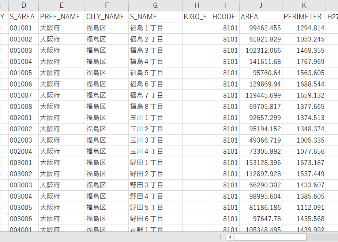
Task: Select PERIMETER value 1767.969
Action: click(304, 62)
